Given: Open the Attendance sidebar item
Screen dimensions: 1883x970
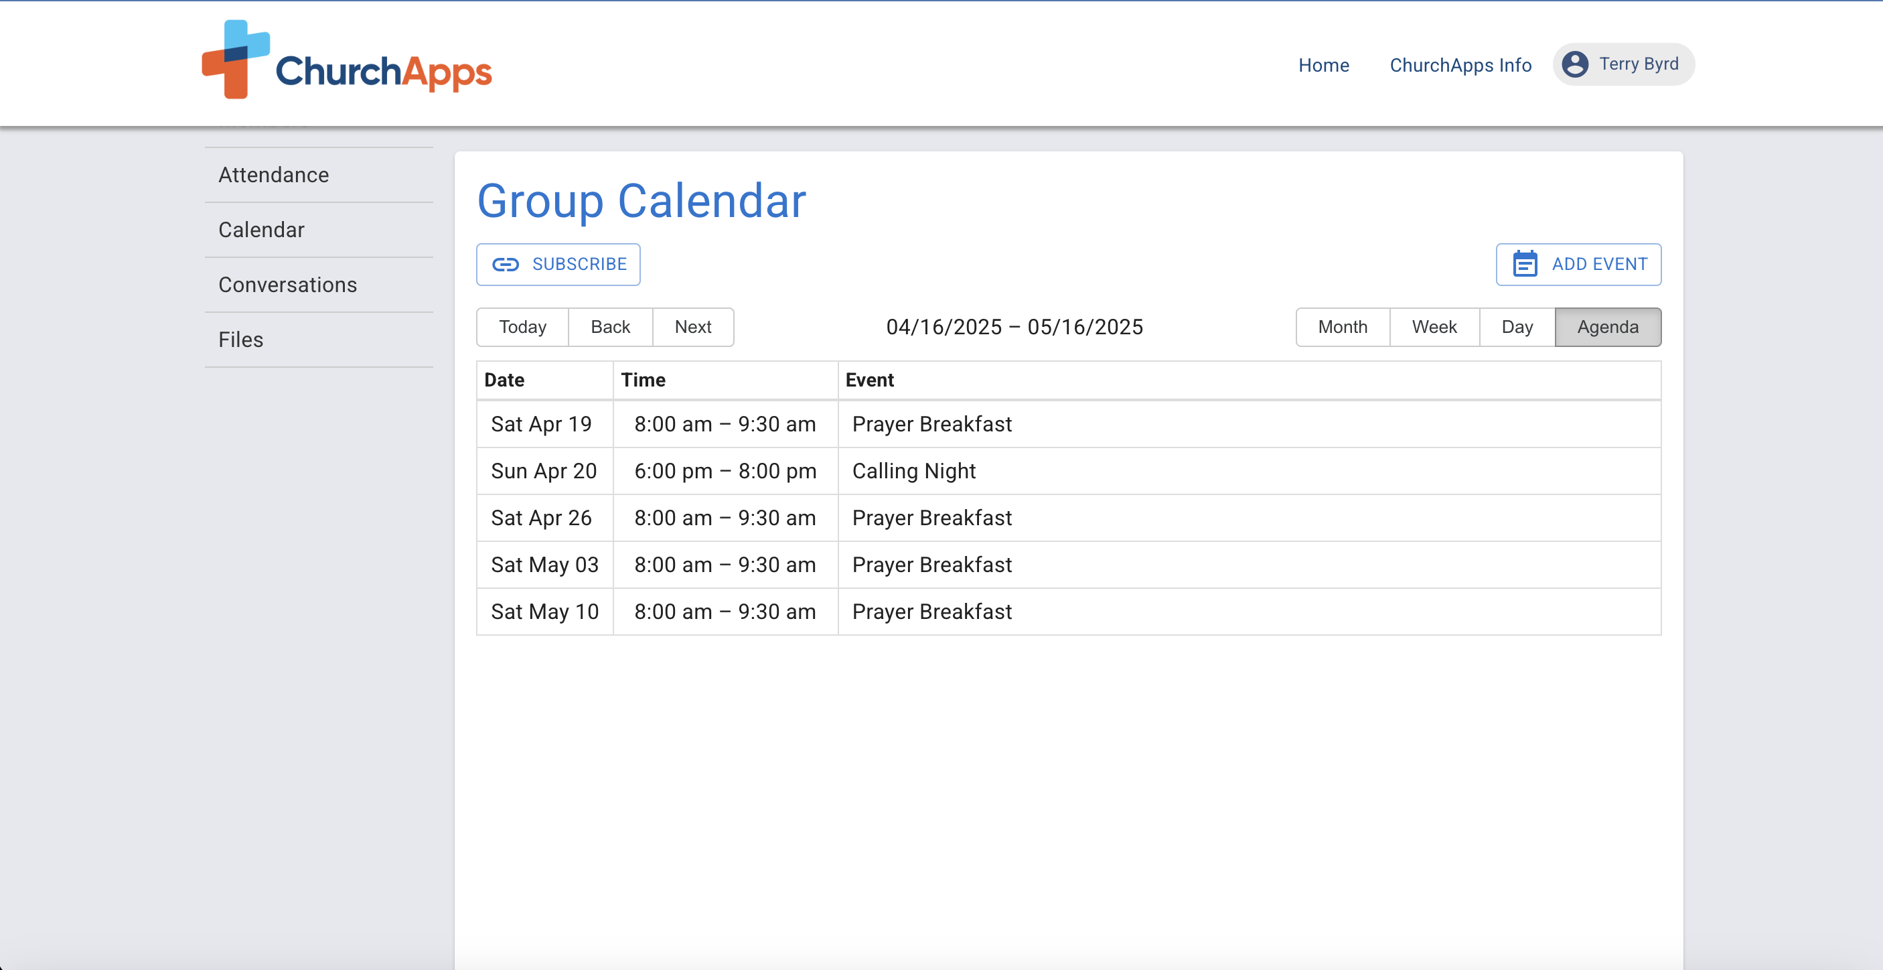Looking at the screenshot, I should pos(273,175).
